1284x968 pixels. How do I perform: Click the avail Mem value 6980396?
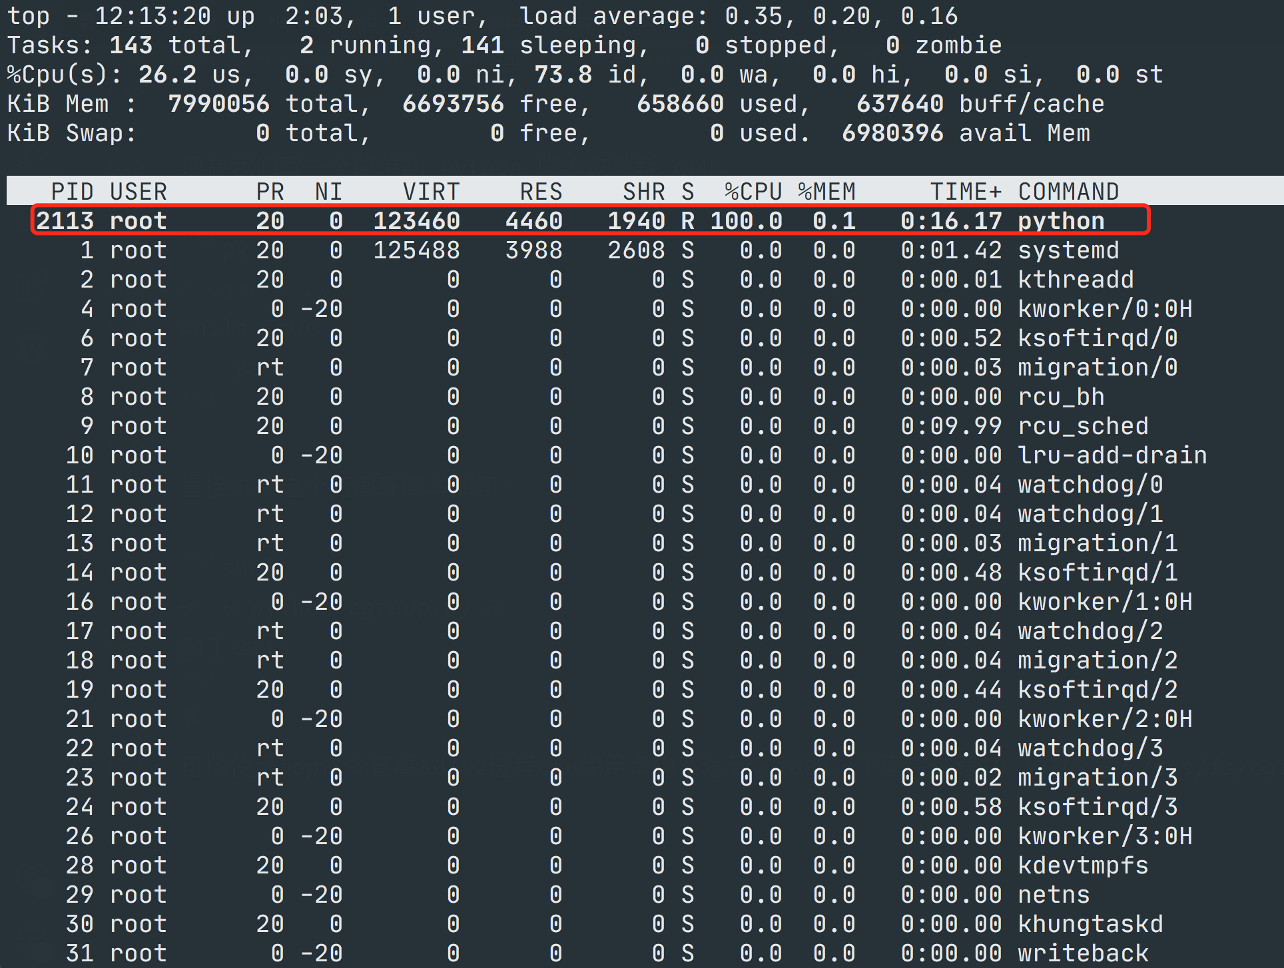tap(892, 132)
